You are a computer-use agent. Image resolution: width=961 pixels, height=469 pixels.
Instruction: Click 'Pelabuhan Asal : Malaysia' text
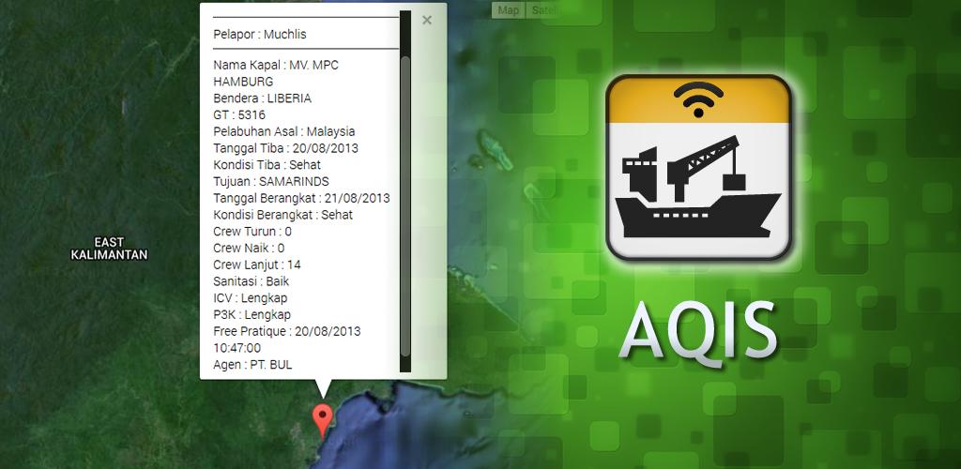pyautogui.click(x=283, y=131)
